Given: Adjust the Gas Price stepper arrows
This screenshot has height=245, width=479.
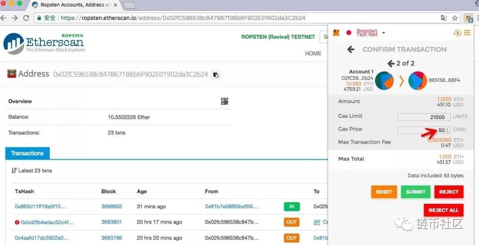Looking at the screenshot, I should (x=448, y=130).
